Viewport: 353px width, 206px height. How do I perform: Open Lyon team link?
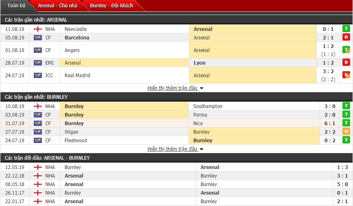point(200,63)
